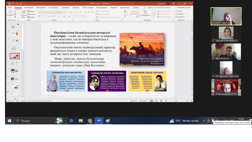The height and width of the screenshot is (142, 252).
Task: Toggle Normal view in status bar
Action: [152, 101]
